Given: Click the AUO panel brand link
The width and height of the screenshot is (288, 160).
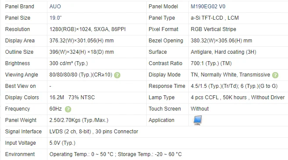Looking at the screenshot, I should pyautogui.click(x=55, y=7).
